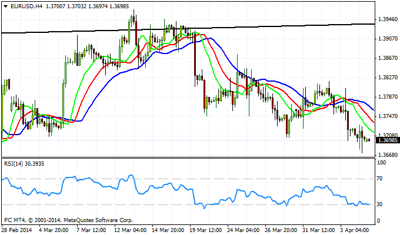The width and height of the screenshot is (400, 235).
Task: Click the RSI 30 level label
Action: (x=379, y=204)
